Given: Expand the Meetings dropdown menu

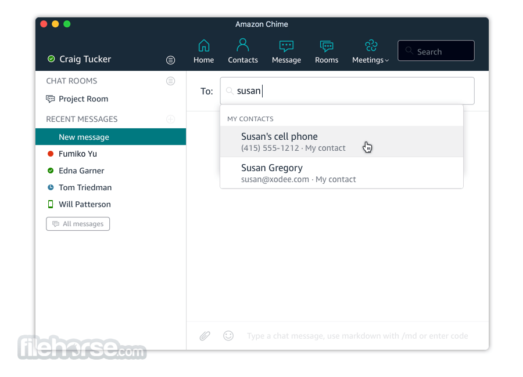Looking at the screenshot, I should pos(370,52).
